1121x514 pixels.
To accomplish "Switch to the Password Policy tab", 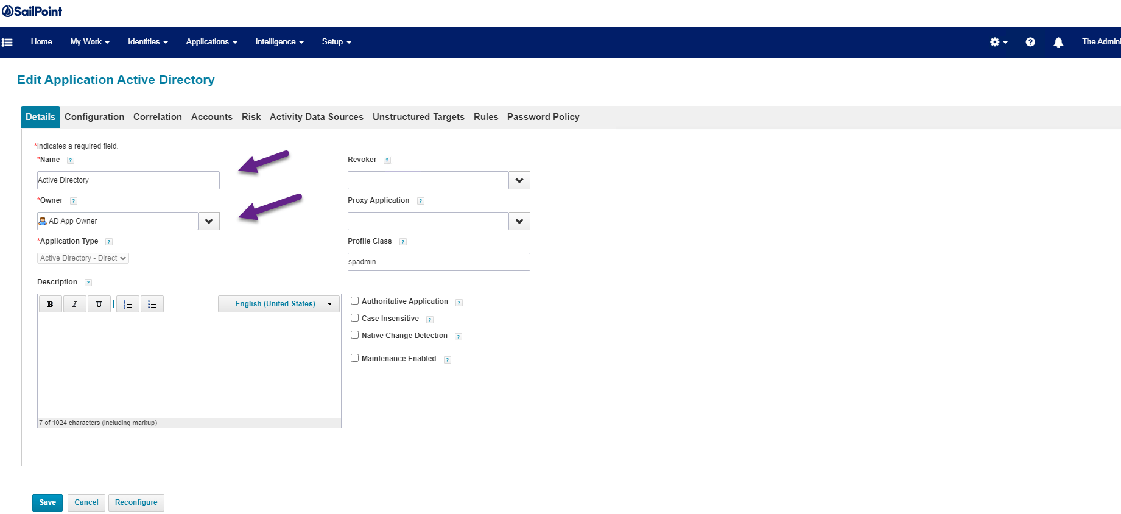I will click(x=543, y=117).
